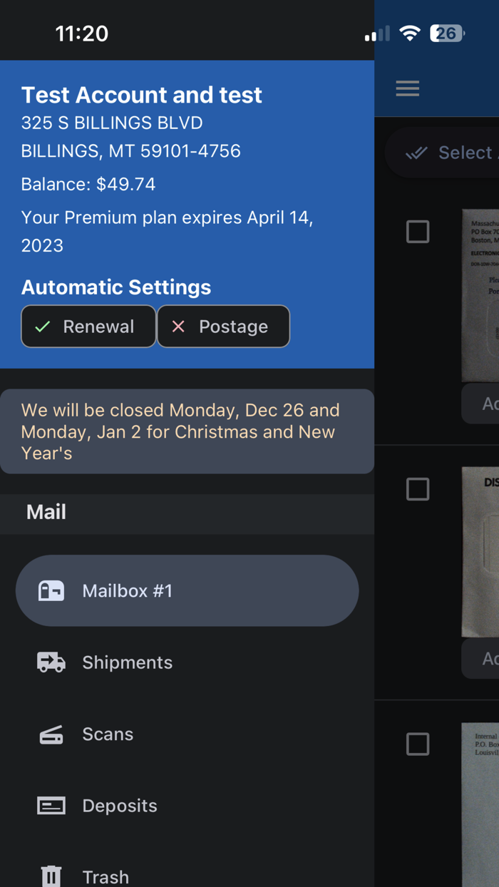The height and width of the screenshot is (887, 499).
Task: Open the Trash section
Action: point(106,875)
